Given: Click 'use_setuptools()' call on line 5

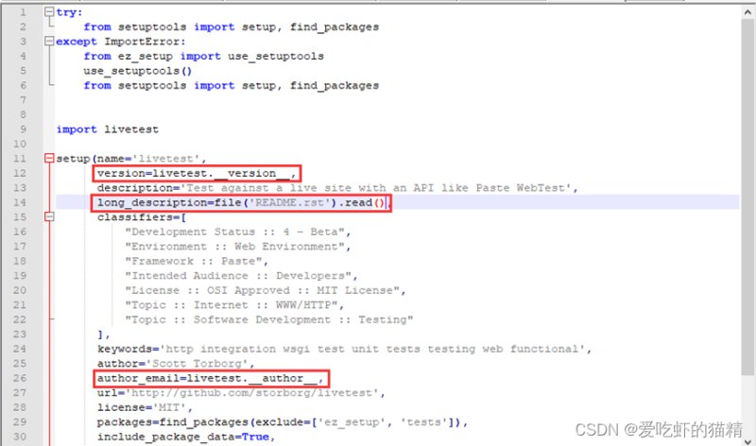Looking at the screenshot, I should (x=137, y=71).
